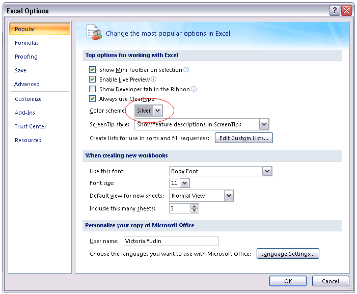This screenshot has width=357, height=294.
Task: Uncheck Show Mini Toolbar on selection
Action: 93,70
